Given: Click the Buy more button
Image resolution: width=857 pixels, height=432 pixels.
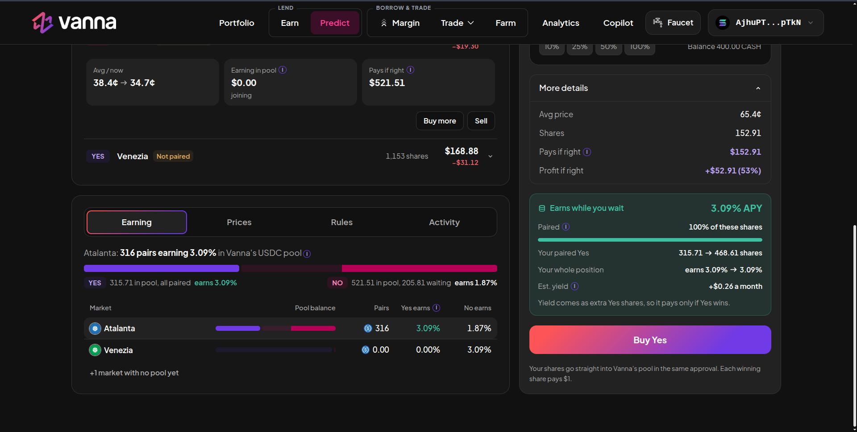Looking at the screenshot, I should click(440, 121).
